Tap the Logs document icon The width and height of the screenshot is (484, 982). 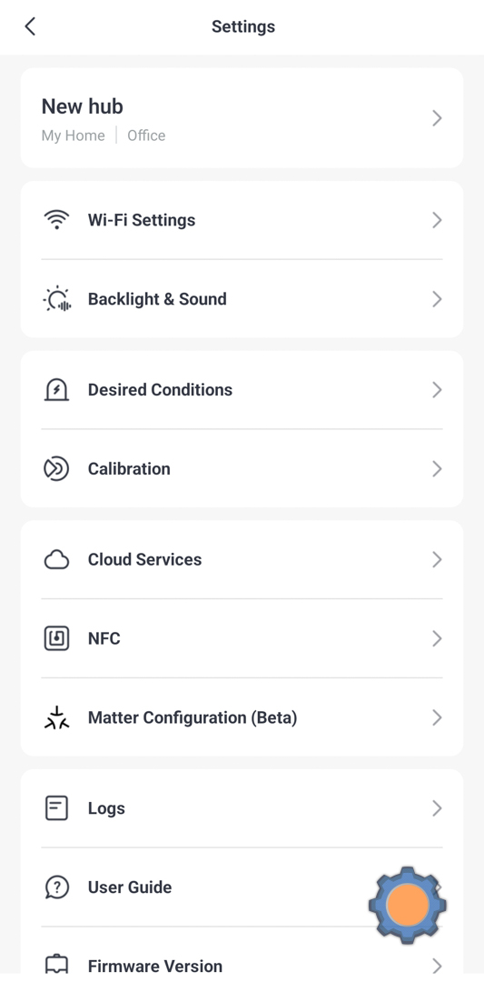click(x=56, y=808)
